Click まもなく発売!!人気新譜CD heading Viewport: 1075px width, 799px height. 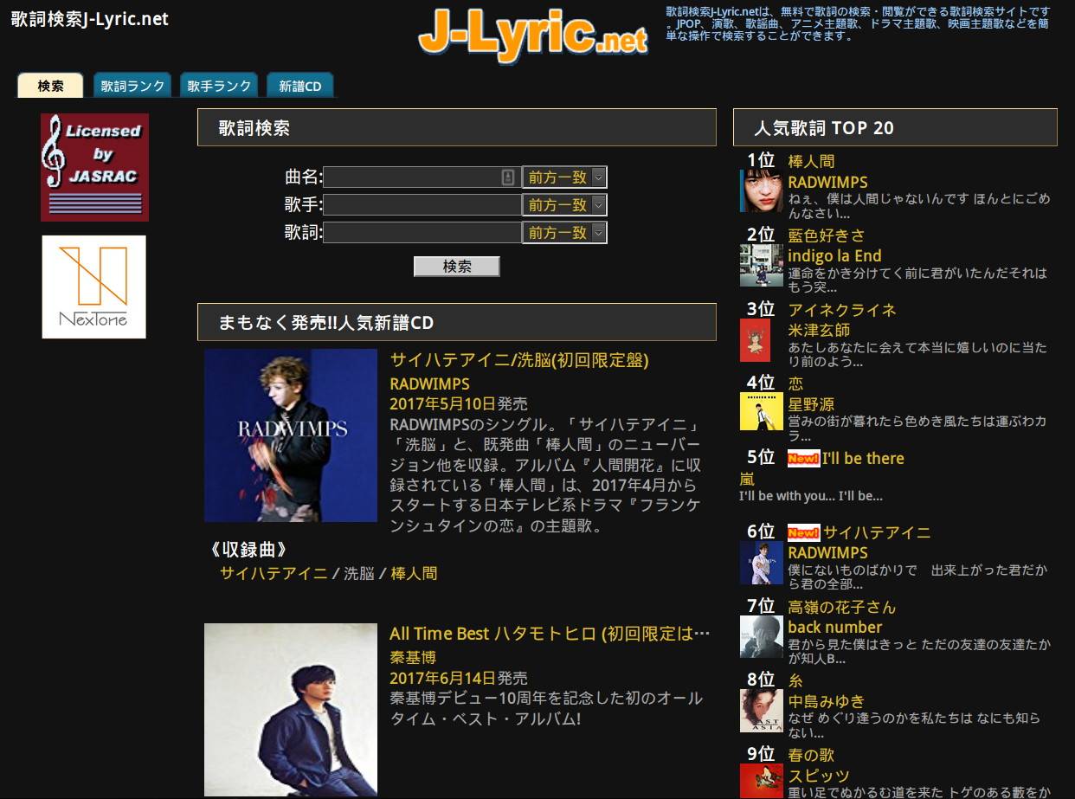(x=325, y=323)
